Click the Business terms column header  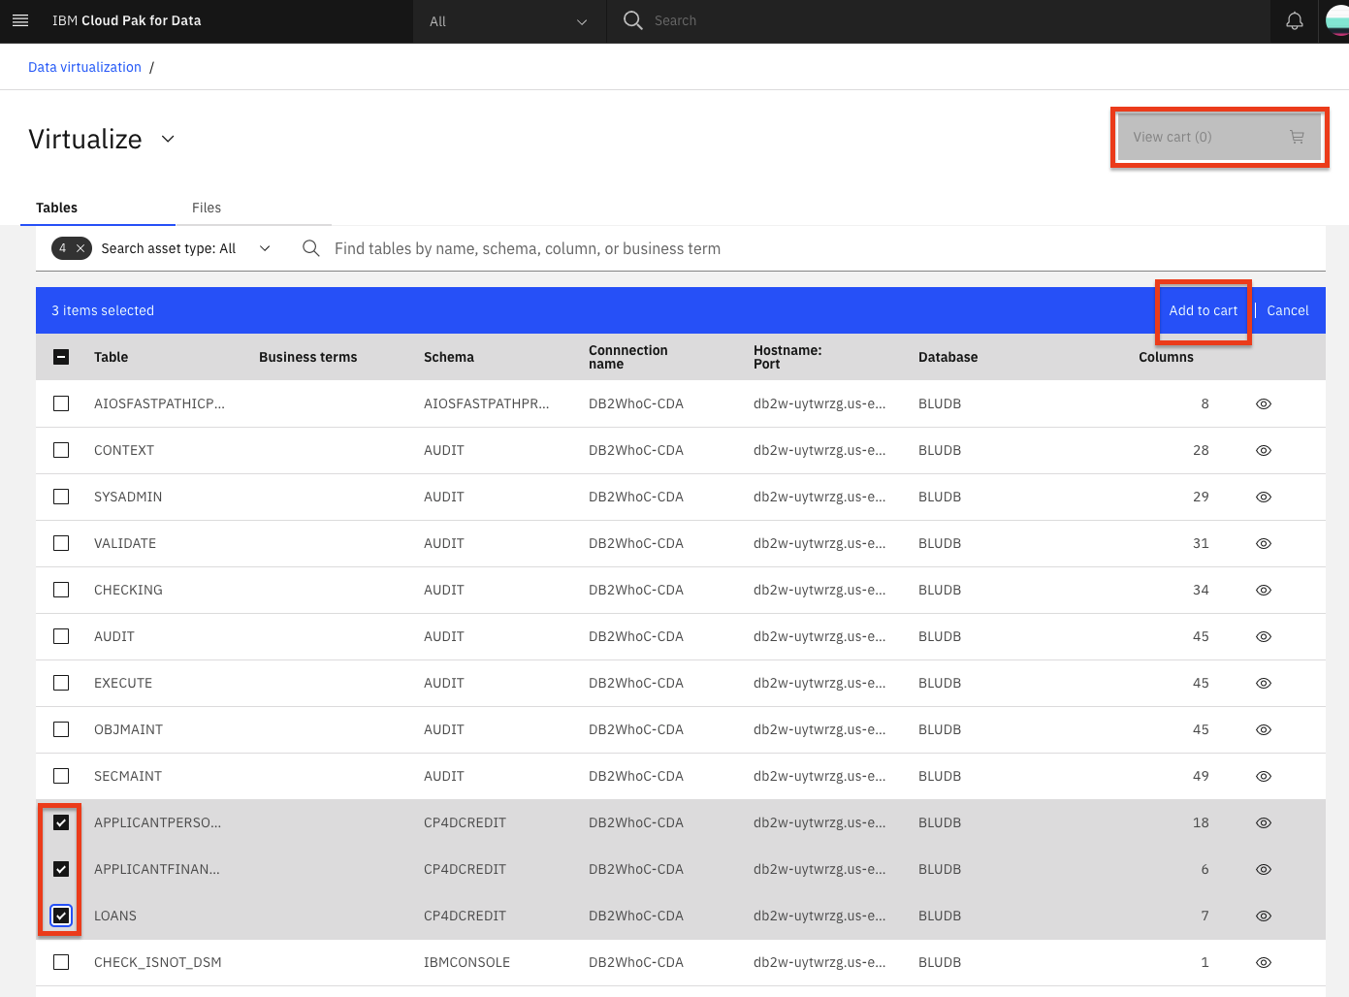click(x=307, y=357)
